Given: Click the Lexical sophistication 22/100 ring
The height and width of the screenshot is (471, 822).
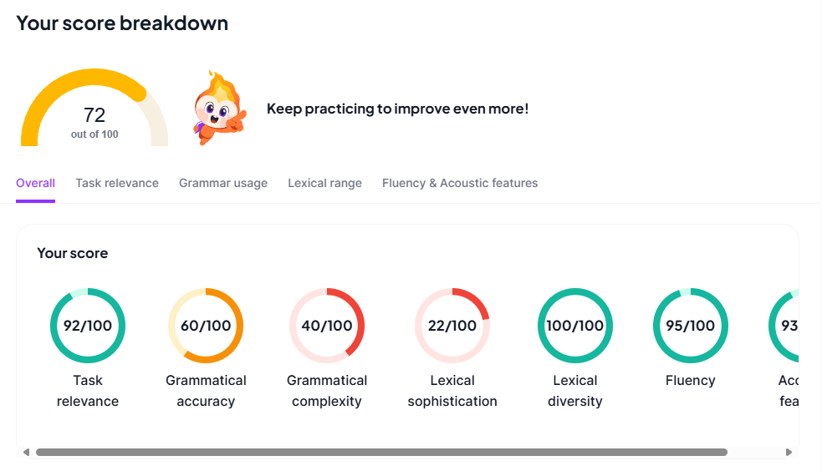Looking at the screenshot, I should tap(452, 326).
